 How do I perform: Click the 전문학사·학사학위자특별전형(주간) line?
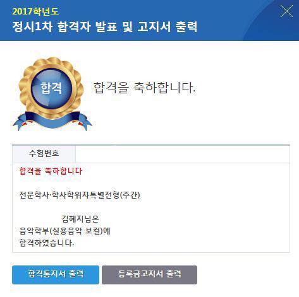(x=80, y=195)
